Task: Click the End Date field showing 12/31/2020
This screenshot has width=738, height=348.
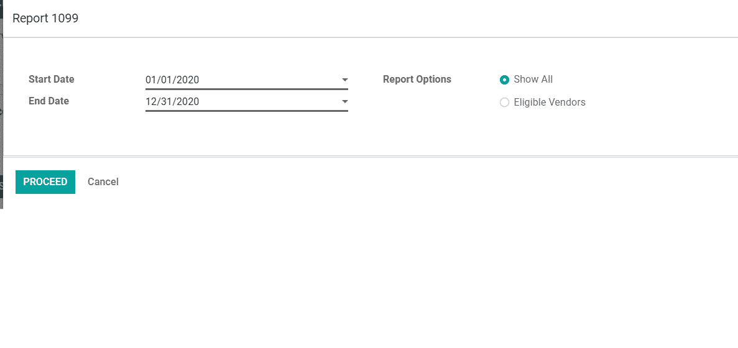Action: 172,102
